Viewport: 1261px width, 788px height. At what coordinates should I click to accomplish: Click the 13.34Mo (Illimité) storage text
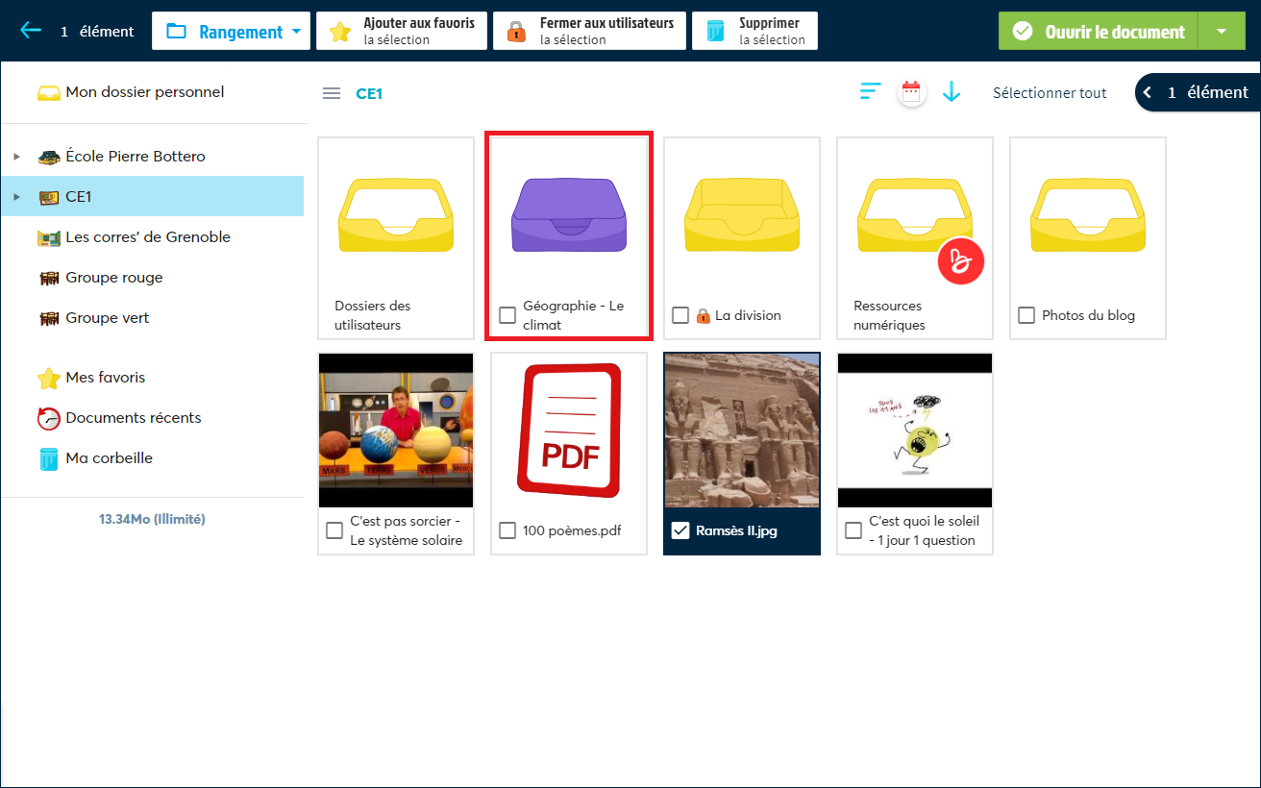152,519
